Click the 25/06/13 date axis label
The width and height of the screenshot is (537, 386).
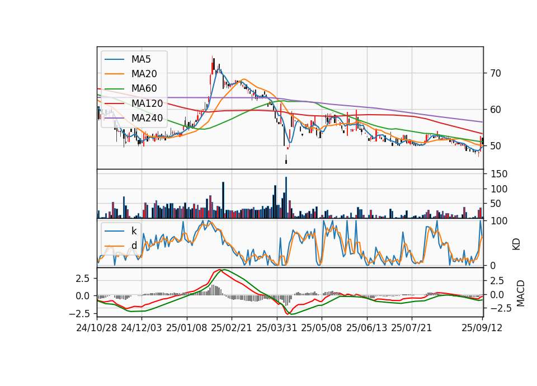pos(367,328)
